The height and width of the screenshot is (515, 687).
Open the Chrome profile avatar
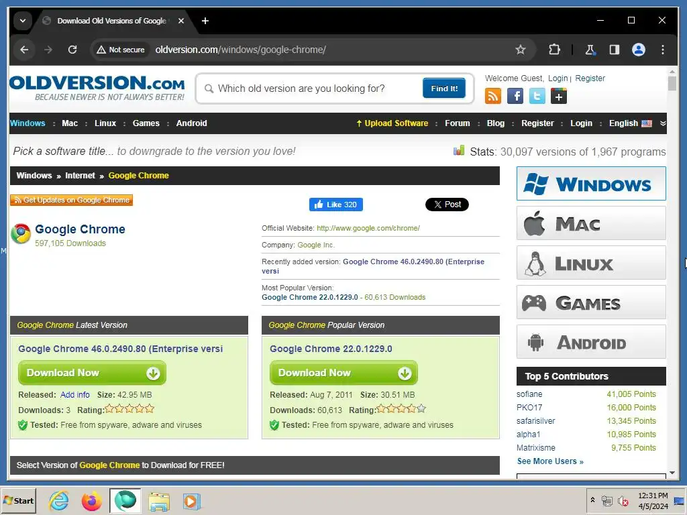click(x=639, y=50)
